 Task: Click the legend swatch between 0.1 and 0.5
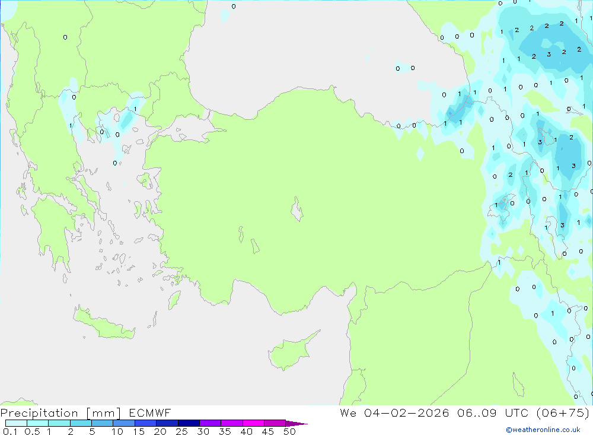pyautogui.click(x=16, y=423)
